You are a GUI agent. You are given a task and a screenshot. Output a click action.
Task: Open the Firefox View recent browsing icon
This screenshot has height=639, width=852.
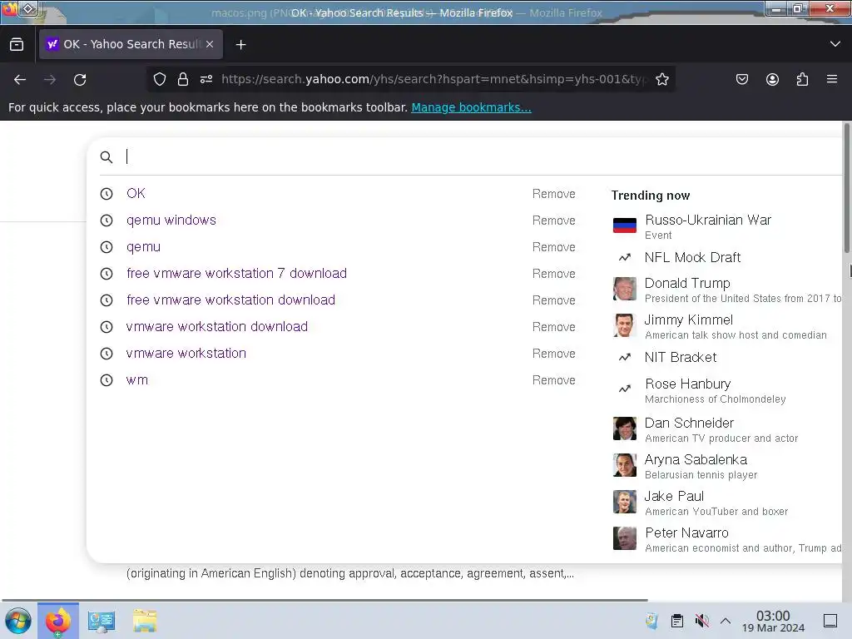pyautogui.click(x=17, y=44)
